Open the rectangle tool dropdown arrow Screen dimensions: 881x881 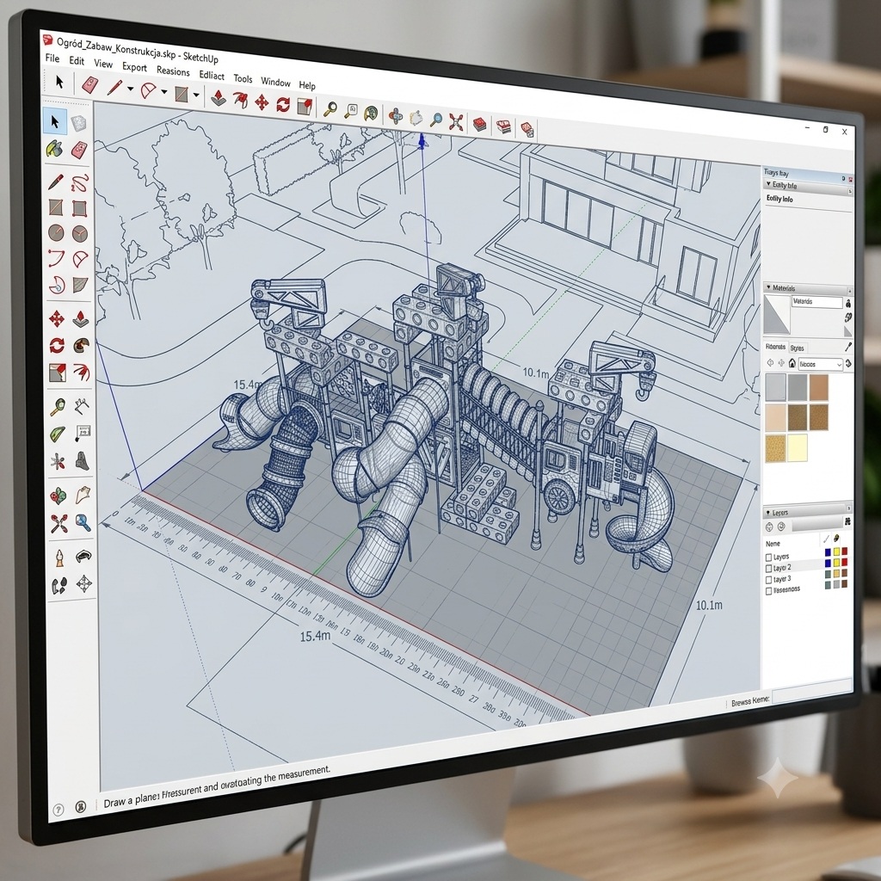click(196, 95)
